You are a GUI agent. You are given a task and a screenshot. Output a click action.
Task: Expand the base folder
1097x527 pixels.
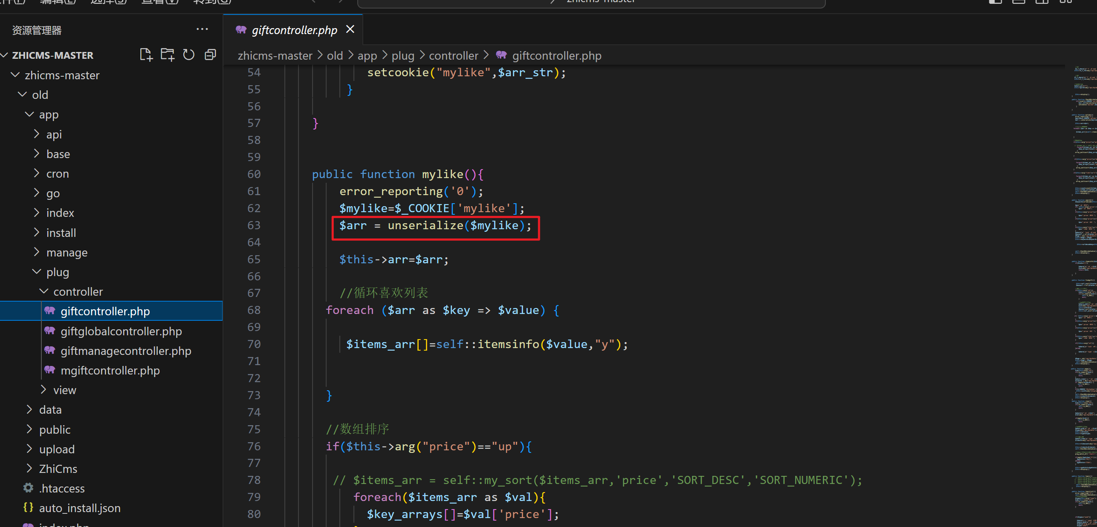(37, 154)
